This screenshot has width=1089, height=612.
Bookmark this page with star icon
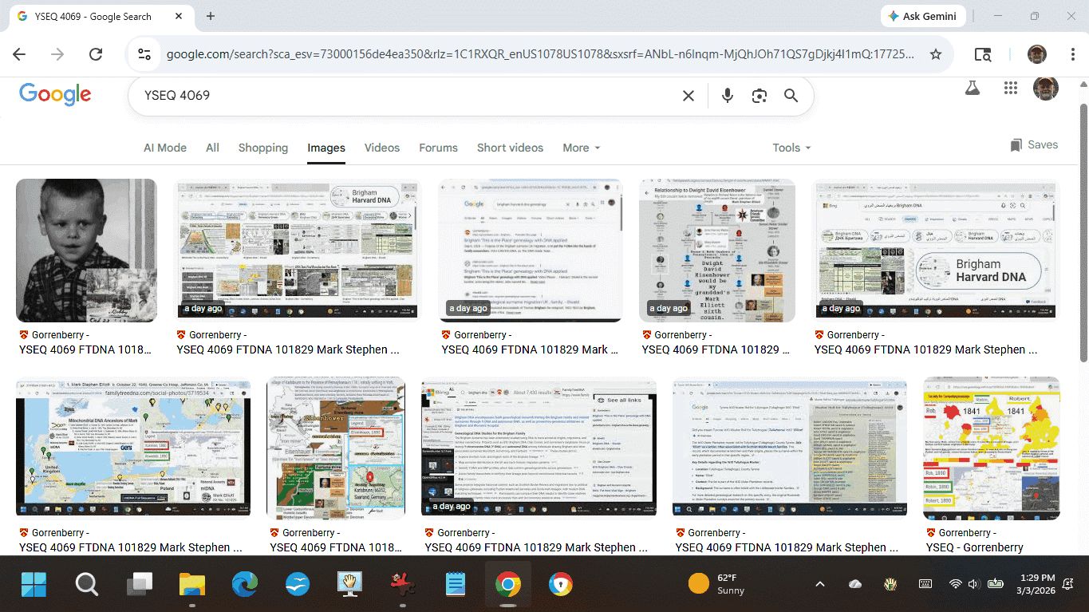936,54
